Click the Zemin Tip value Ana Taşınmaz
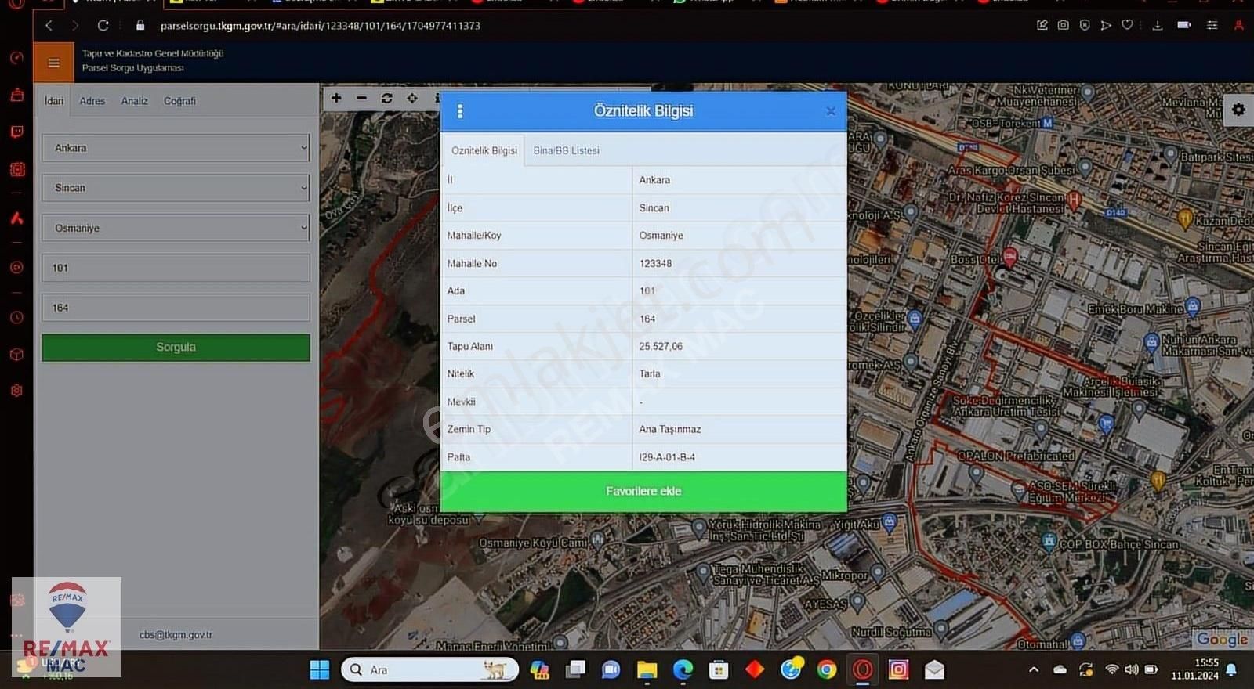1254x689 pixels. [x=670, y=429]
